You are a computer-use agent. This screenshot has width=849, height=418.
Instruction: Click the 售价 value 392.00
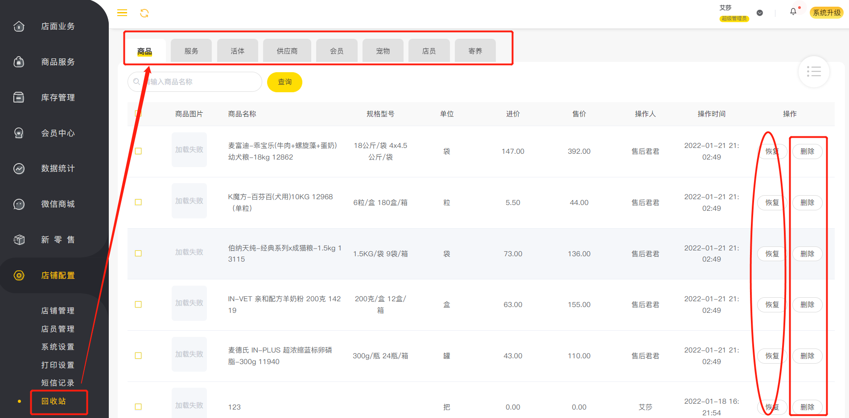coord(579,152)
